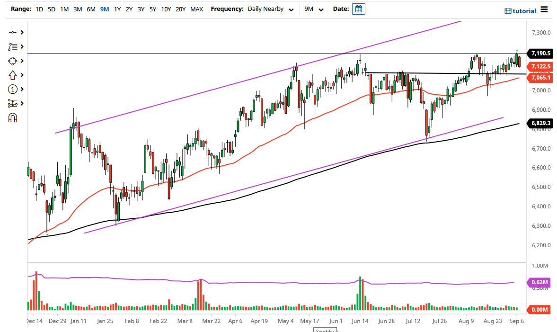Image resolution: width=557 pixels, height=332 pixels.
Task: Expand the shape tool options chevron
Action: [x=21, y=61]
